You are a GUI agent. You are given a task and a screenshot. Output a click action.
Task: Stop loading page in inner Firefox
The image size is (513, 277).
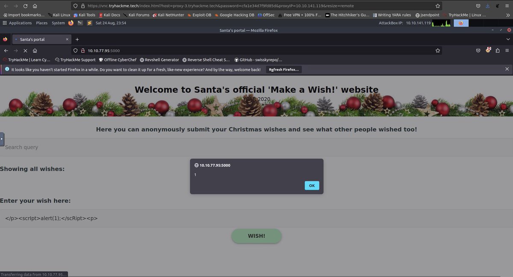tap(25, 50)
